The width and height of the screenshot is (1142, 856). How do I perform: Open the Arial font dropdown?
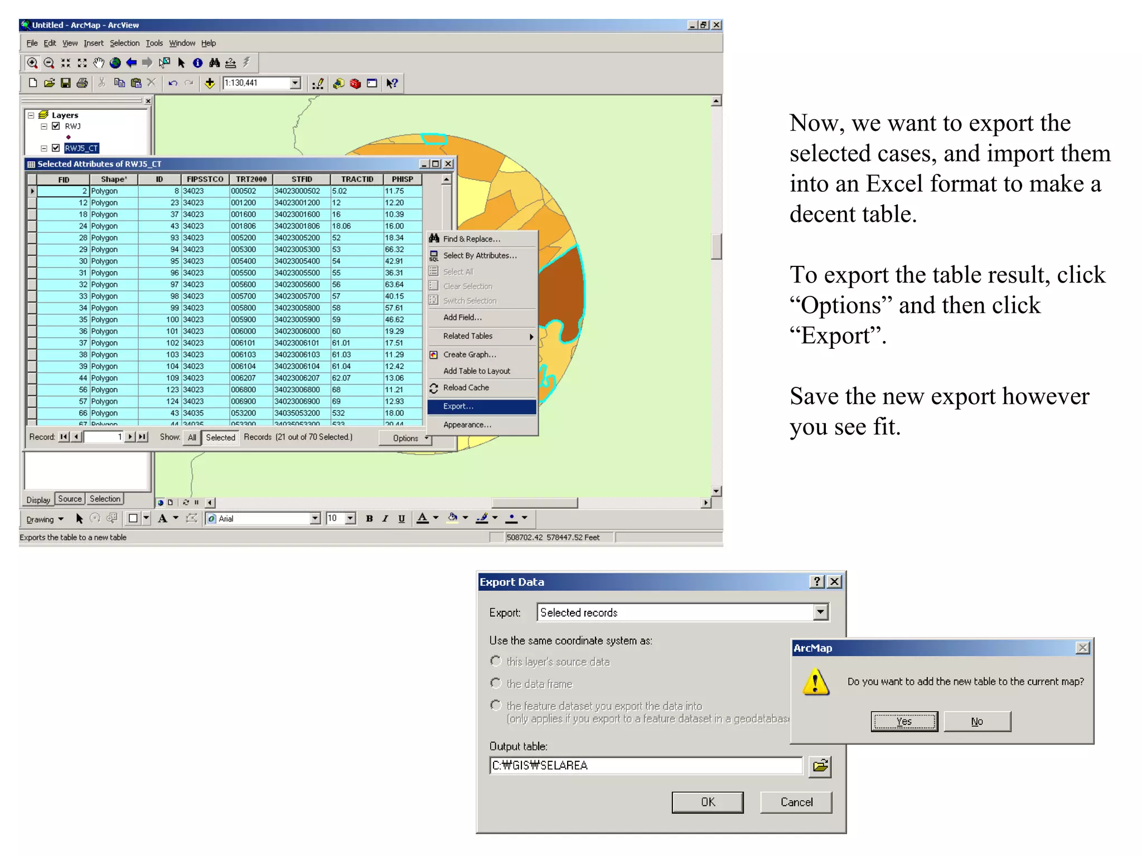(x=315, y=518)
